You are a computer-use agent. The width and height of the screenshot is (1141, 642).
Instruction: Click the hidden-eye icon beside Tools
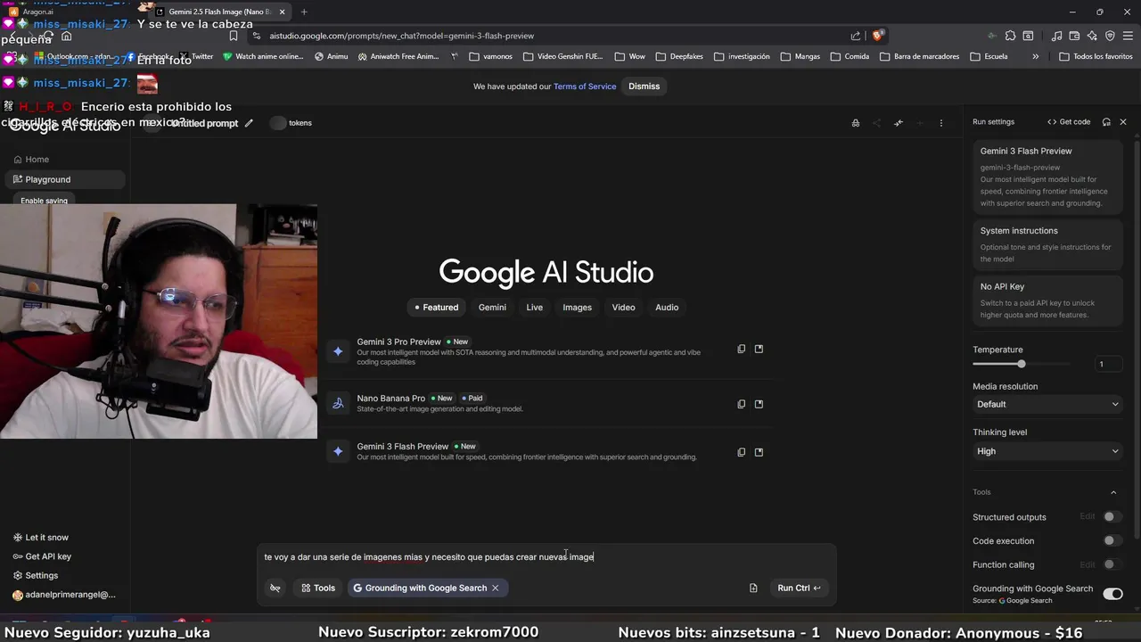[275, 588]
